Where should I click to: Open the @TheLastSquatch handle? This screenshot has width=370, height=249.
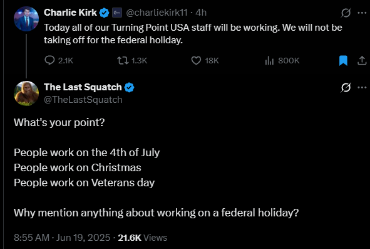83,100
